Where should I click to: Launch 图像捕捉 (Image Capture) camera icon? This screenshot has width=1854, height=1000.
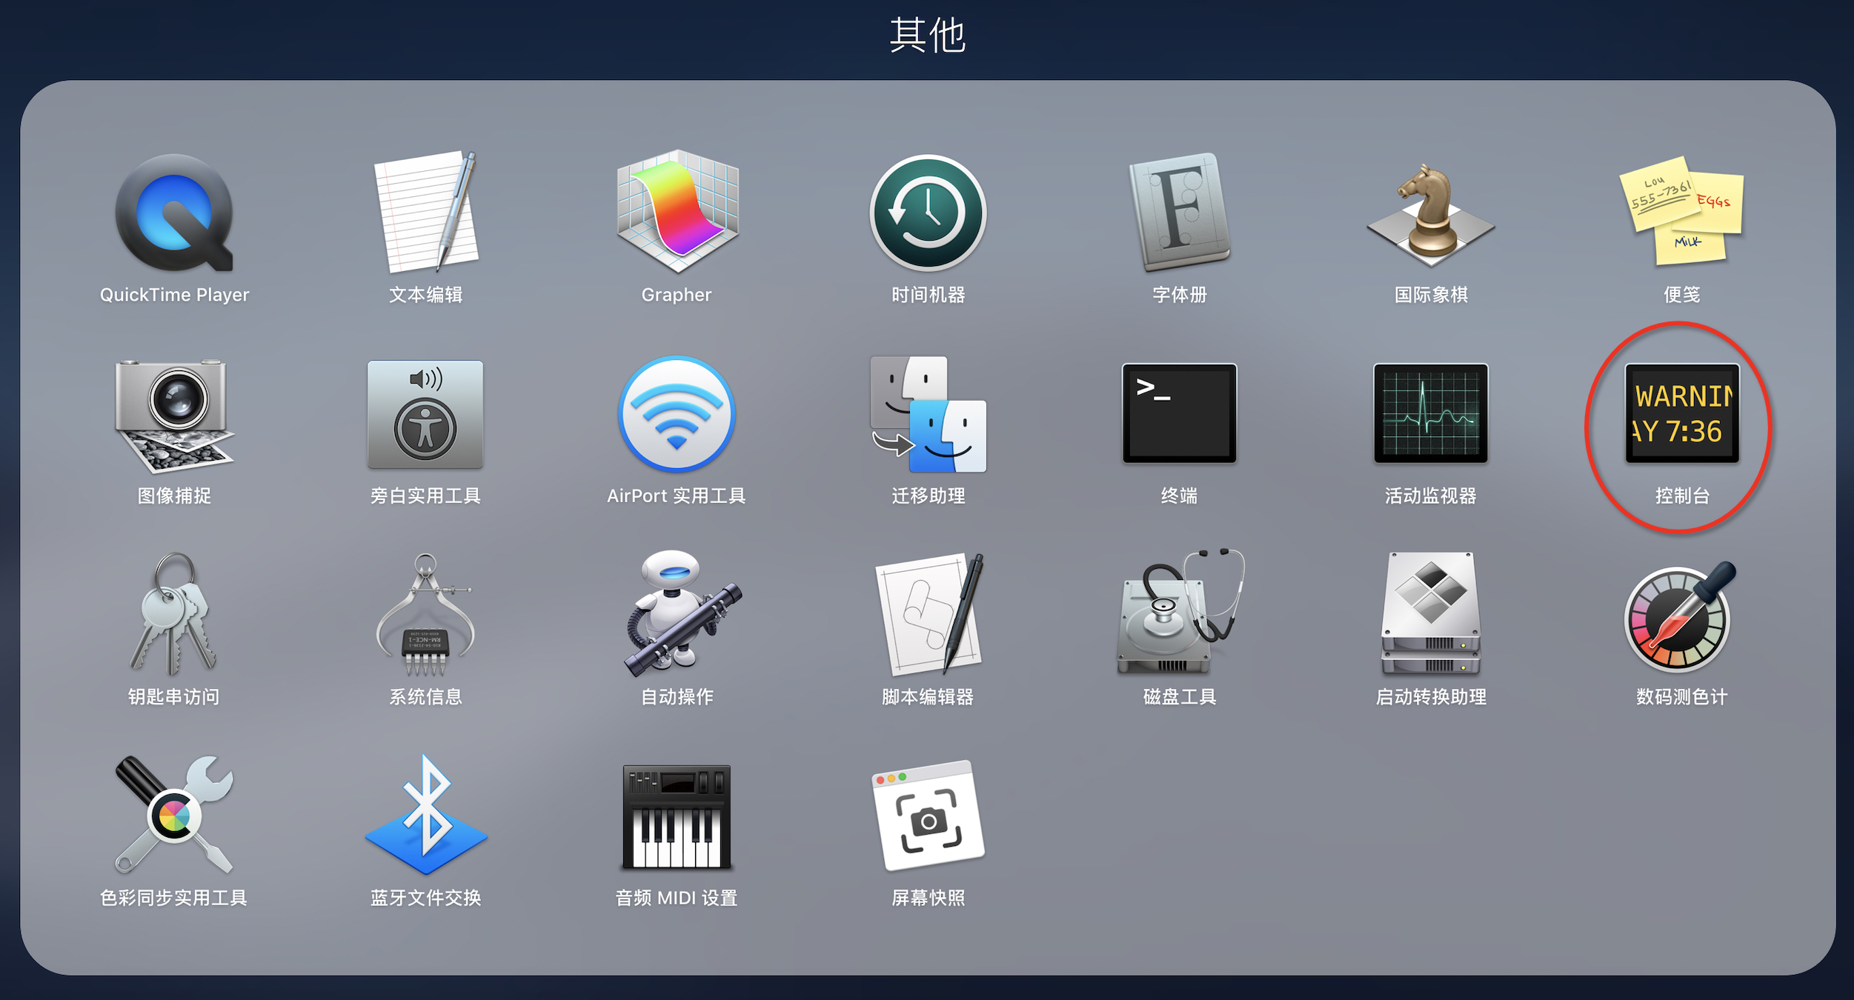tap(174, 415)
